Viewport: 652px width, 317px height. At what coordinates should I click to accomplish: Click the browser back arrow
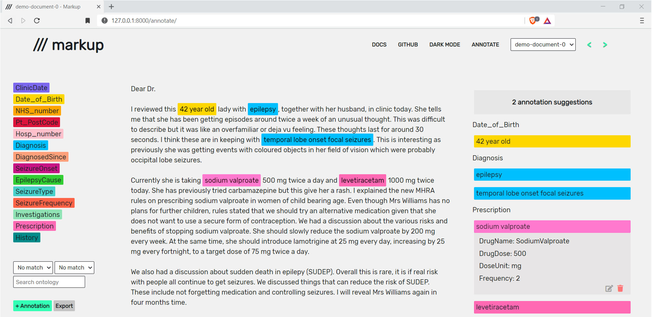pyautogui.click(x=10, y=21)
